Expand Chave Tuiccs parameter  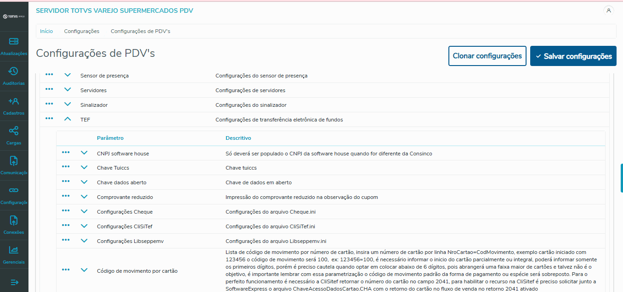coord(84,167)
